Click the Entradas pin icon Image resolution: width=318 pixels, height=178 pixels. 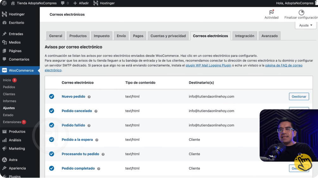point(4,34)
